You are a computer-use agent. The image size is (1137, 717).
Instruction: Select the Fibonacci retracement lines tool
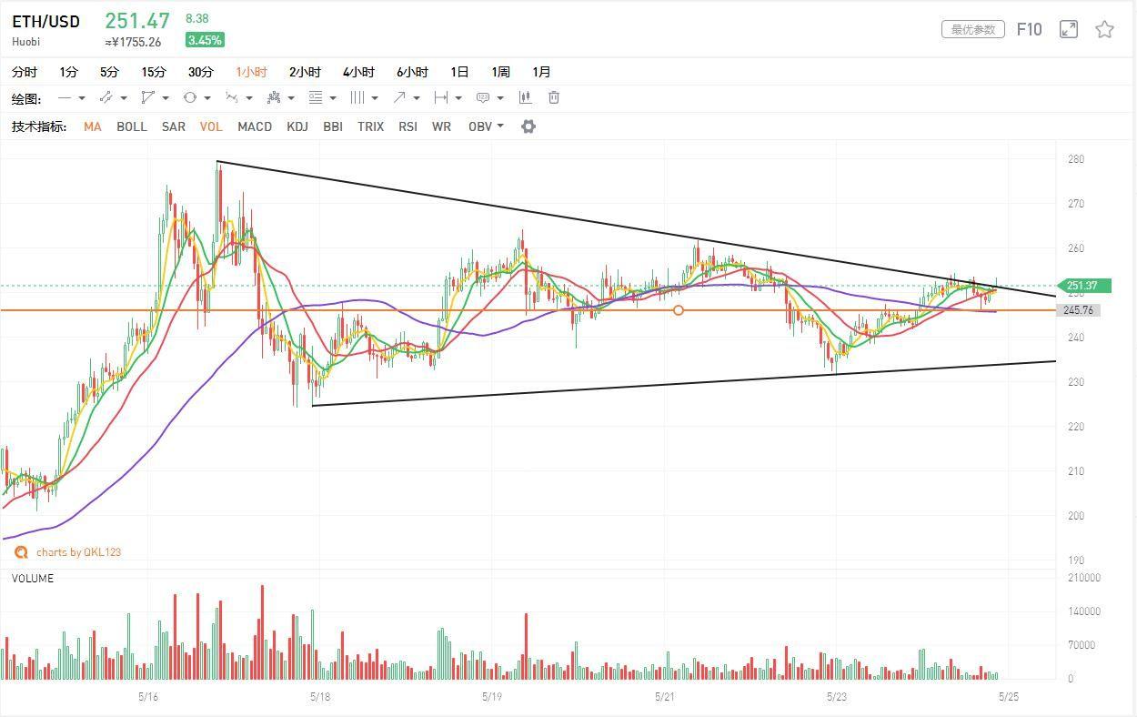315,97
